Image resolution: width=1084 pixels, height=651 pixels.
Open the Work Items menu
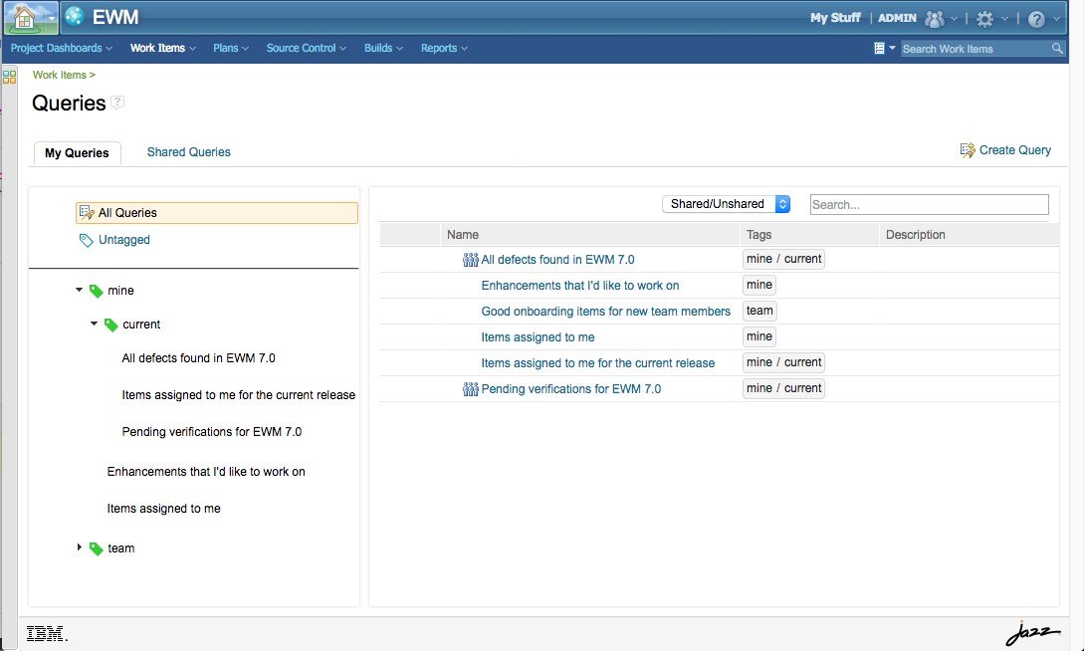point(159,48)
